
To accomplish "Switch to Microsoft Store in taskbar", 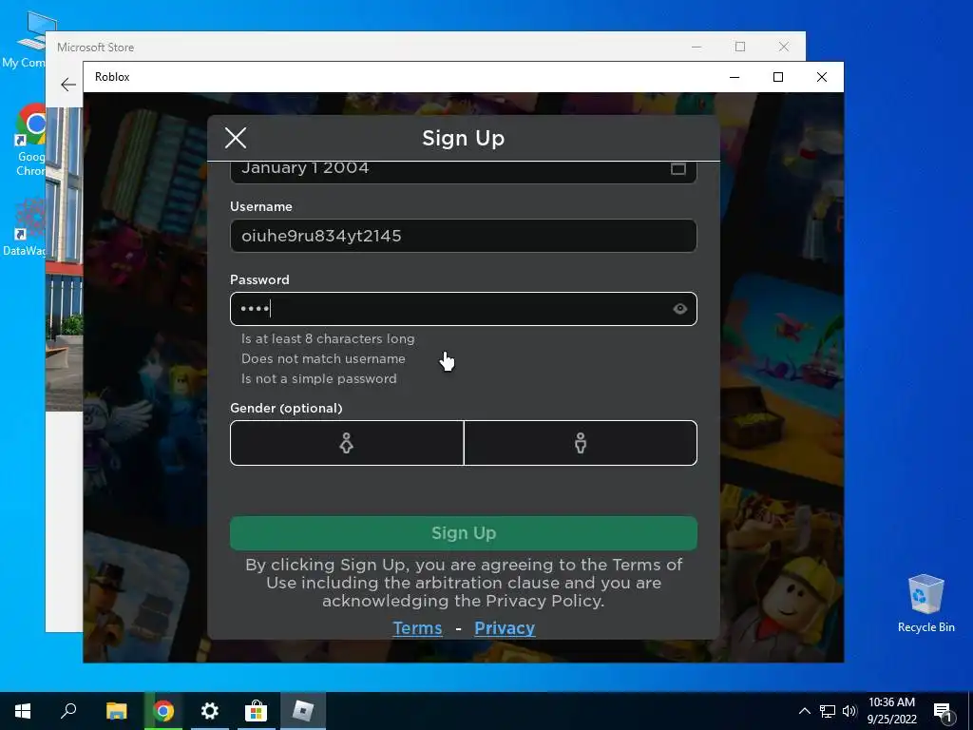I will click(256, 711).
